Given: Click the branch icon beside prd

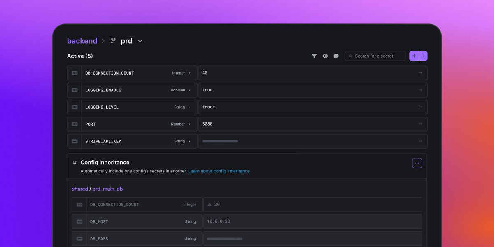Looking at the screenshot, I should [113, 41].
